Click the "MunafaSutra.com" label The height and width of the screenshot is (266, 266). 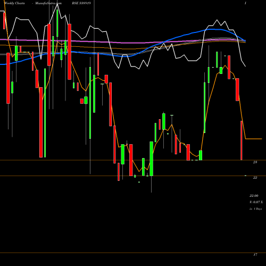(x=48, y=3)
